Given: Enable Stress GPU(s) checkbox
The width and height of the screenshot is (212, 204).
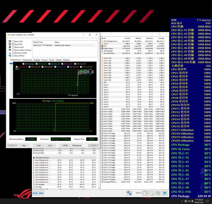Looking at the screenshot, I should pos(13,56).
